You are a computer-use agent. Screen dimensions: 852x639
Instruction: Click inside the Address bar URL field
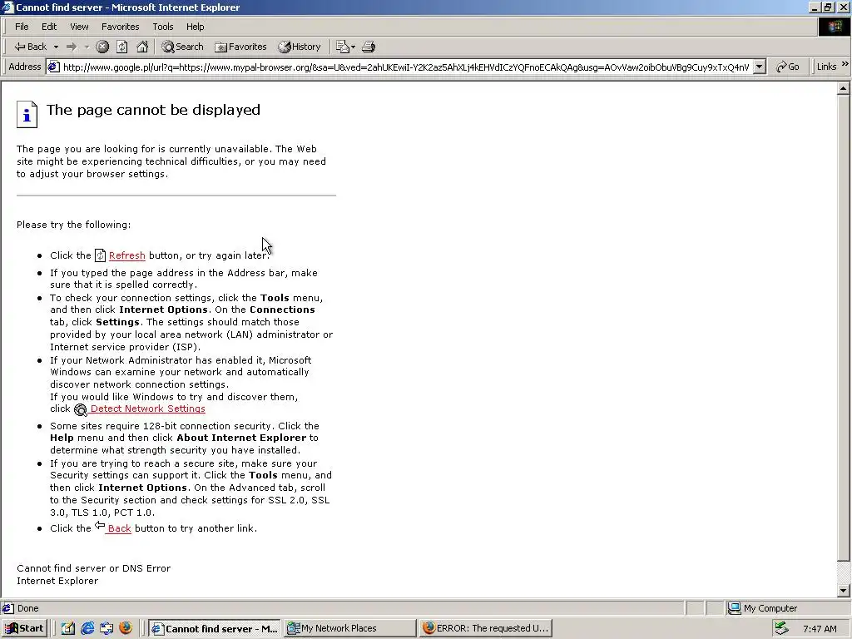pyautogui.click(x=406, y=67)
